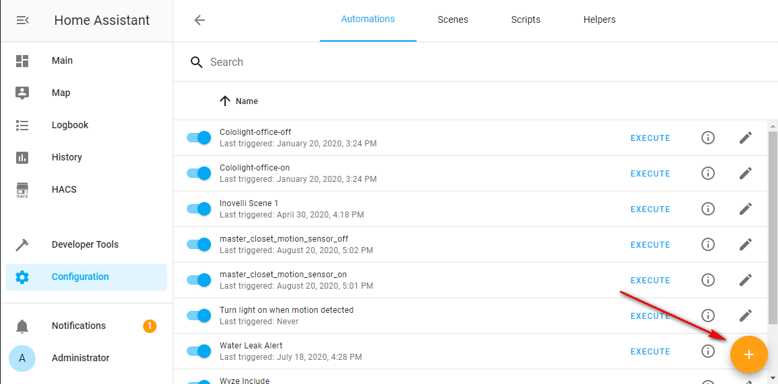Edit Cololight-office-off with the pencil icon
This screenshot has width=778, height=384.
tap(746, 138)
